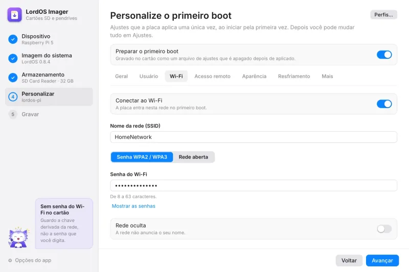This screenshot has width=409, height=272.
Task: Click the heading 'Personalize o primeiro boot'
Action: 171,16
